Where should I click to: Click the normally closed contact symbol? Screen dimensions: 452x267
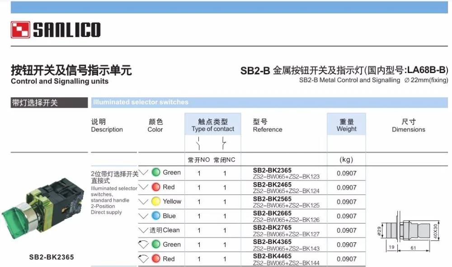224,143
